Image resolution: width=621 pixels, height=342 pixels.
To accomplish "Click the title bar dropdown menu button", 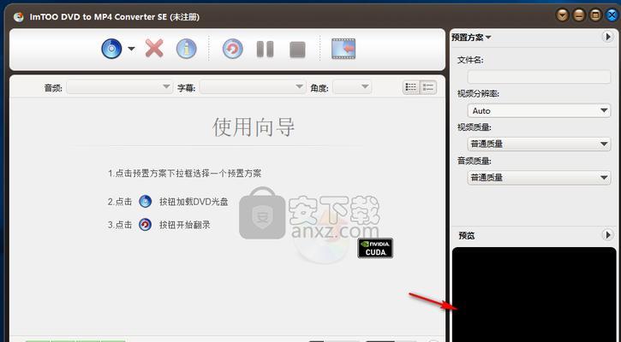I will pyautogui.click(x=563, y=15).
